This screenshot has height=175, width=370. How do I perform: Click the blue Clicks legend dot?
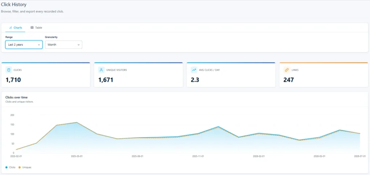click(7, 167)
